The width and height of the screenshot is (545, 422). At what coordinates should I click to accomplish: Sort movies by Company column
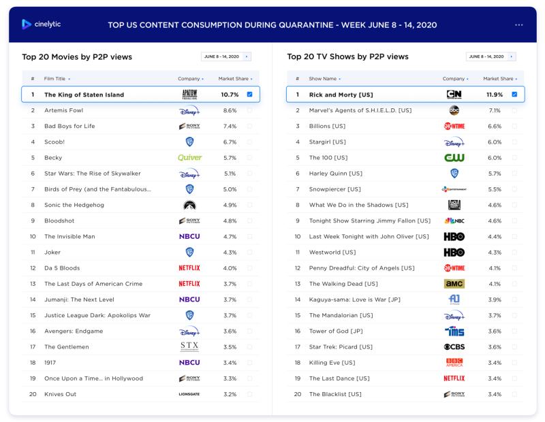pyautogui.click(x=191, y=79)
